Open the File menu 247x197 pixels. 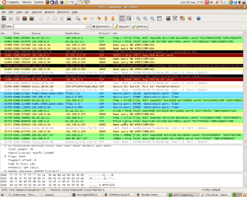coord(4,12)
